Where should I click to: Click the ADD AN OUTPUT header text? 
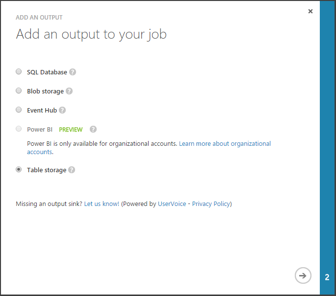[x=39, y=18]
